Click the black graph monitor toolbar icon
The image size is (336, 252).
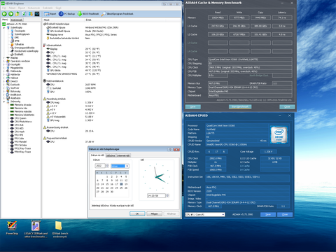point(37,14)
